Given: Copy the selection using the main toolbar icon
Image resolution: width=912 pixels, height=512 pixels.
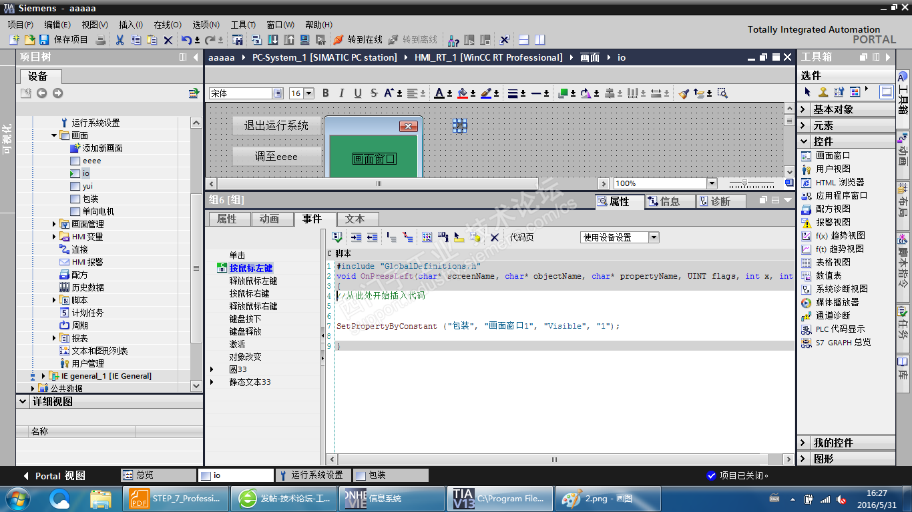Looking at the screenshot, I should 136,40.
